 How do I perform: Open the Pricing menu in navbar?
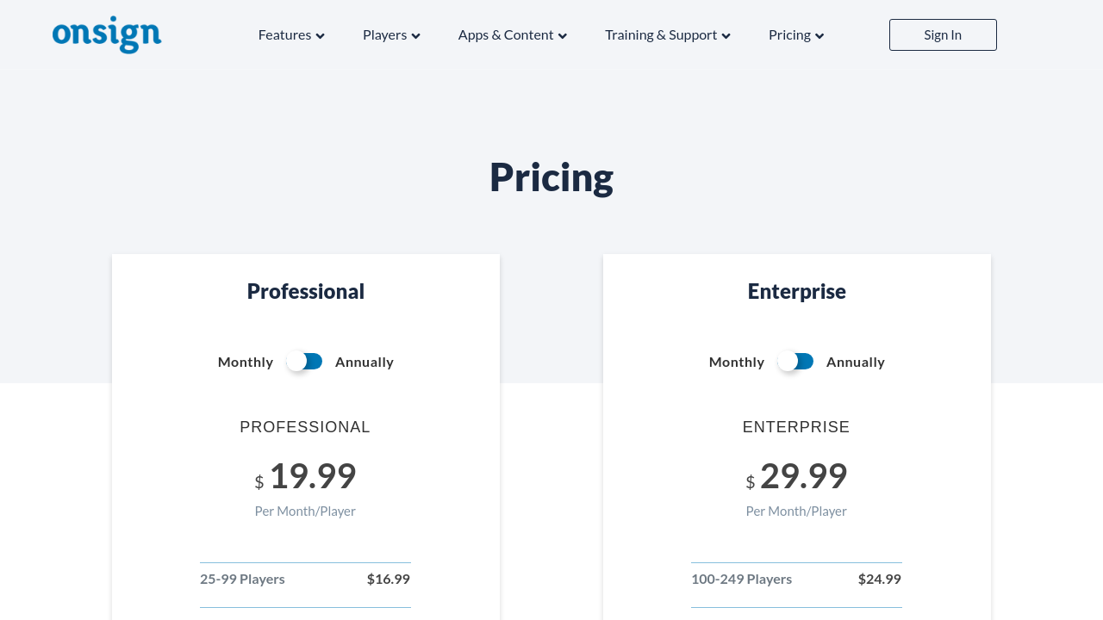point(789,34)
